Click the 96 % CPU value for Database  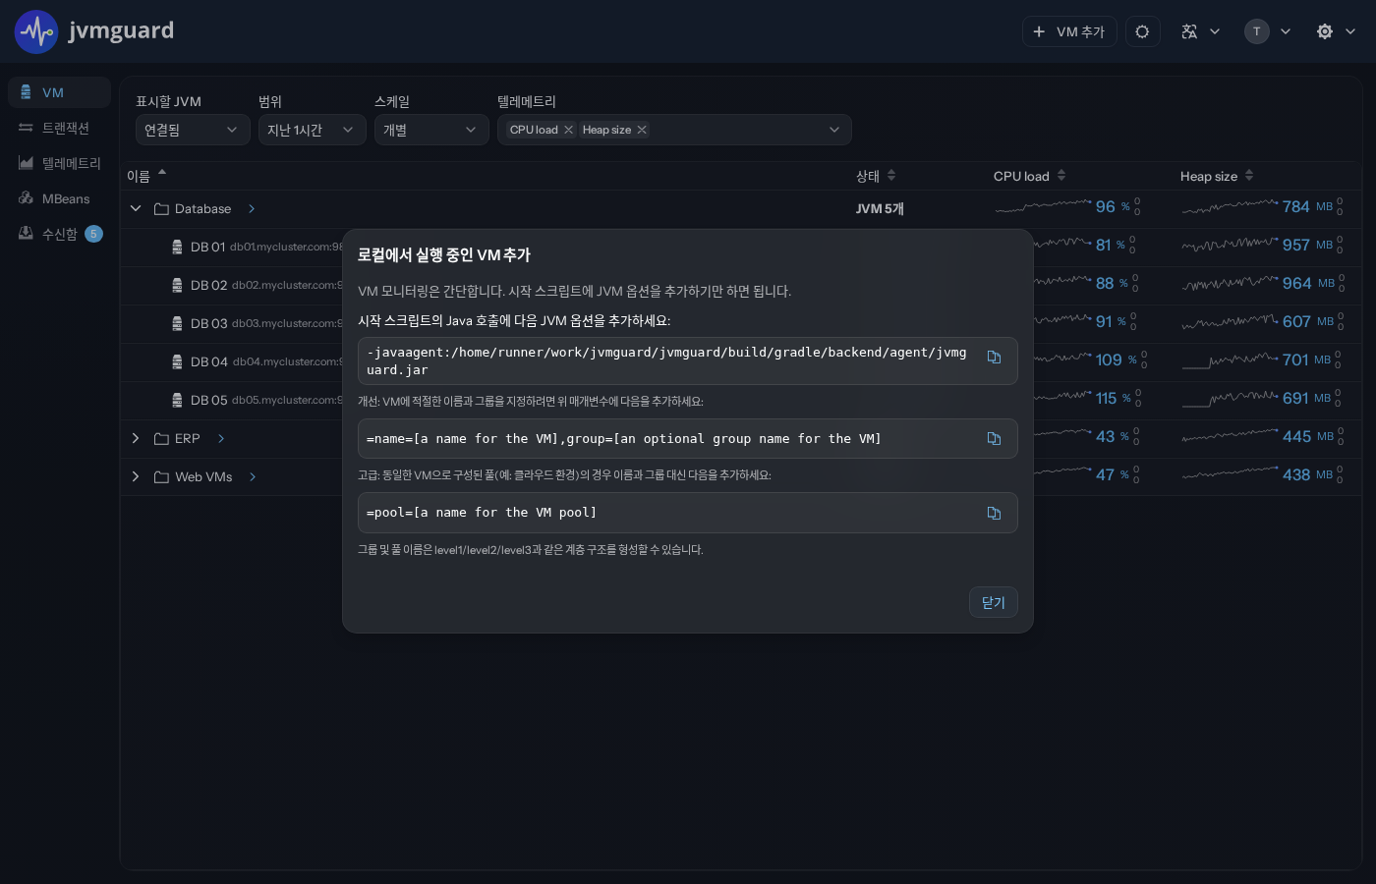[x=1113, y=206]
